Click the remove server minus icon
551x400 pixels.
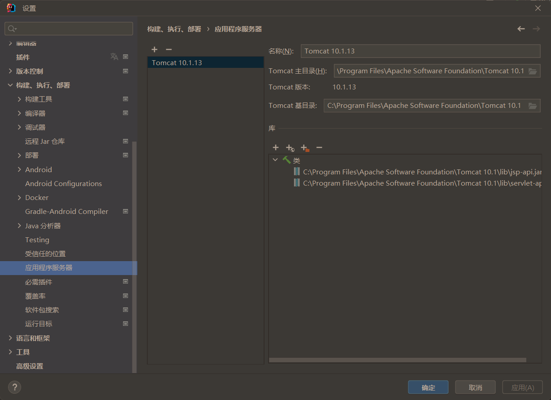tap(169, 49)
